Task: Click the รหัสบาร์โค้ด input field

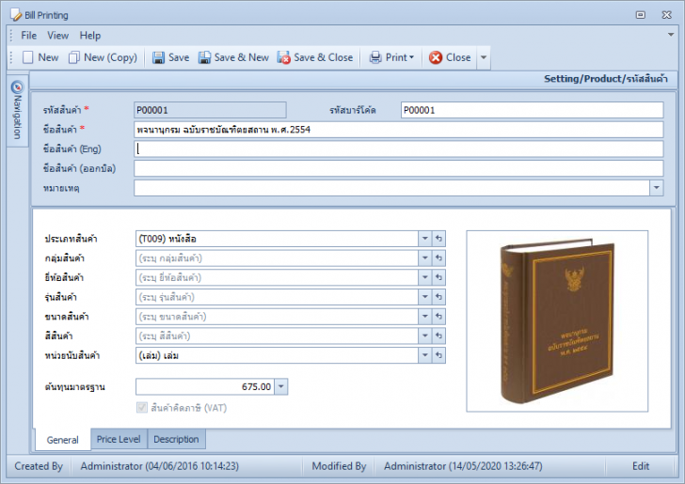Action: [533, 110]
